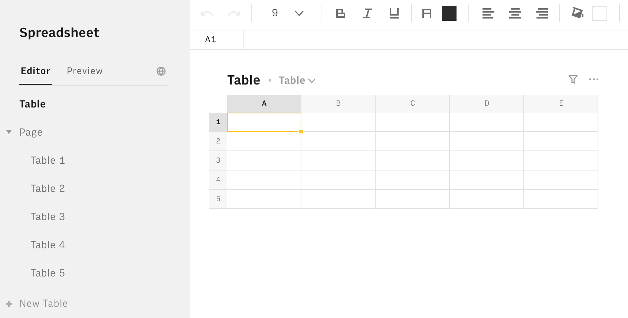Click the fill color bucket icon
The height and width of the screenshot is (318, 628).
(577, 13)
